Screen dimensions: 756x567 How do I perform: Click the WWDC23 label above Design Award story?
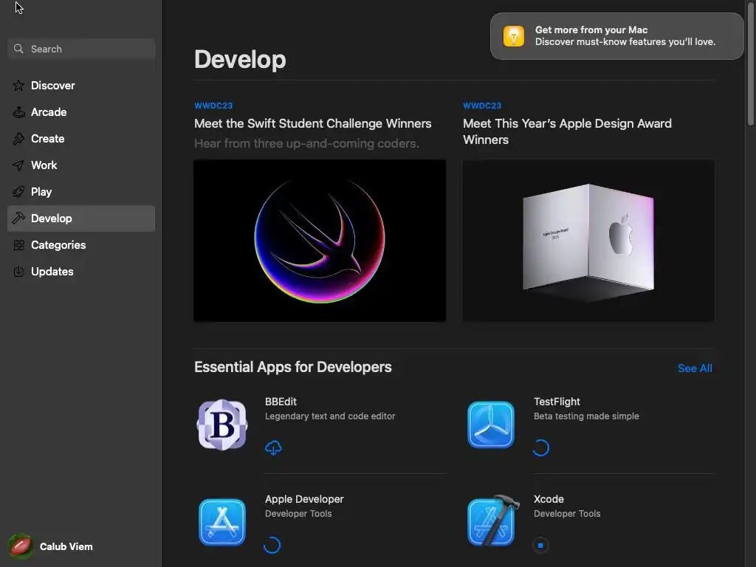[482, 106]
